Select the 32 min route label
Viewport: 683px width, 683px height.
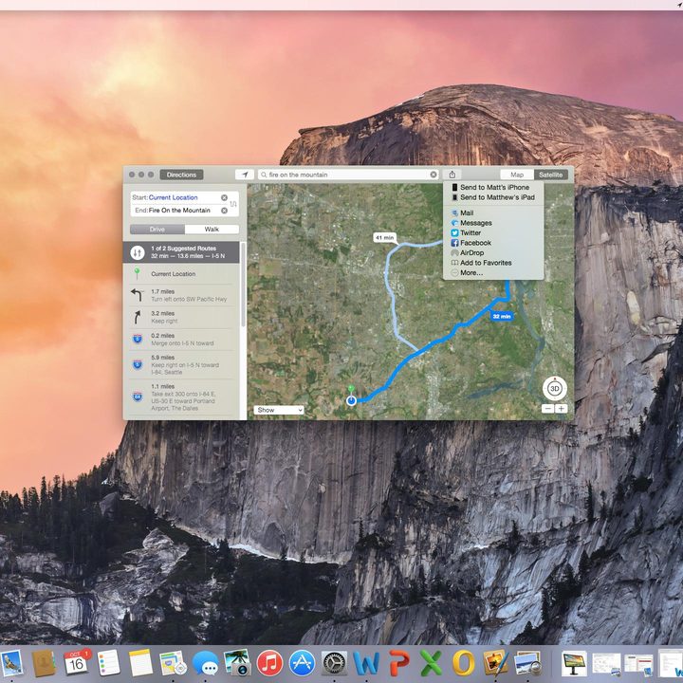tap(502, 316)
